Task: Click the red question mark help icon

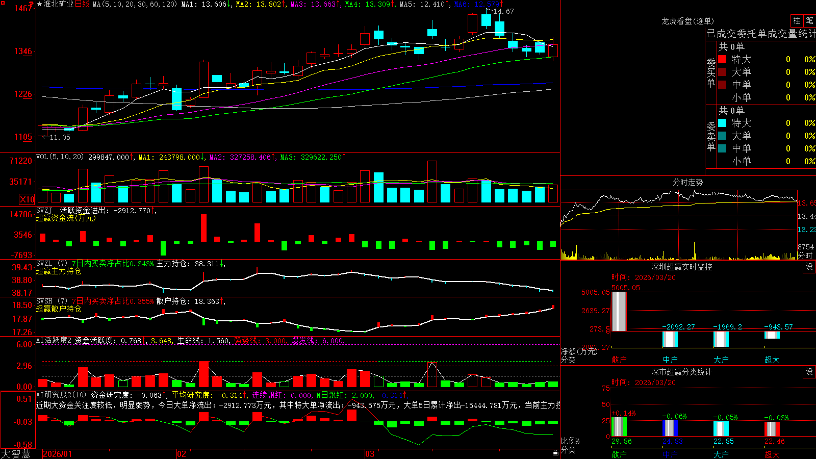Action: pos(32,4)
